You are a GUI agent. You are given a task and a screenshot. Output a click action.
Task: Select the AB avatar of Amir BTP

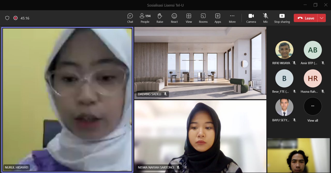pos(313,50)
